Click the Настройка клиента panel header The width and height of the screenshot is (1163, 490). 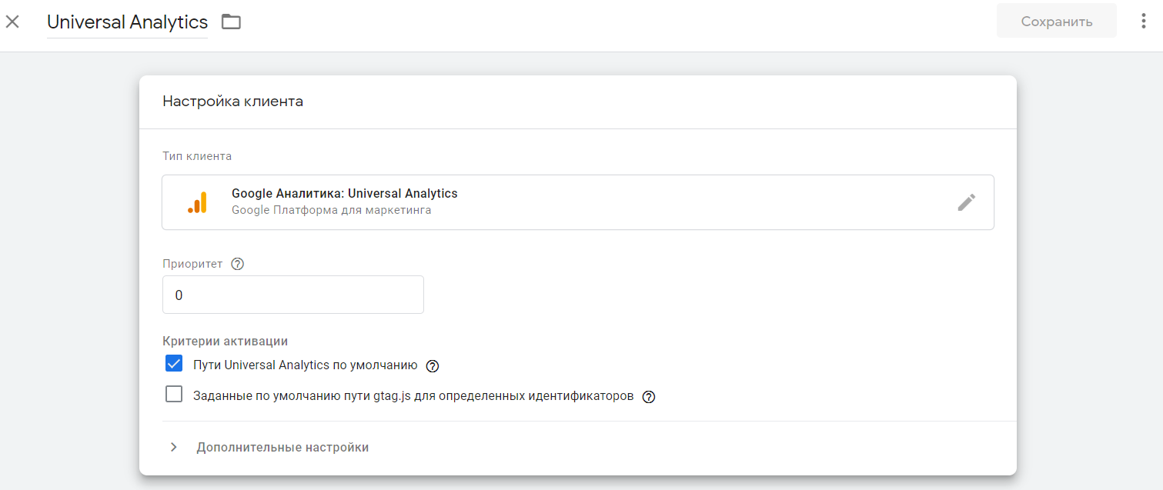point(232,101)
